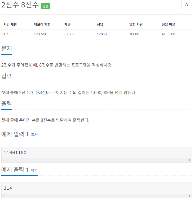Click left scroll arrow in example input box
This screenshot has width=194, height=201.
tap(4, 160)
